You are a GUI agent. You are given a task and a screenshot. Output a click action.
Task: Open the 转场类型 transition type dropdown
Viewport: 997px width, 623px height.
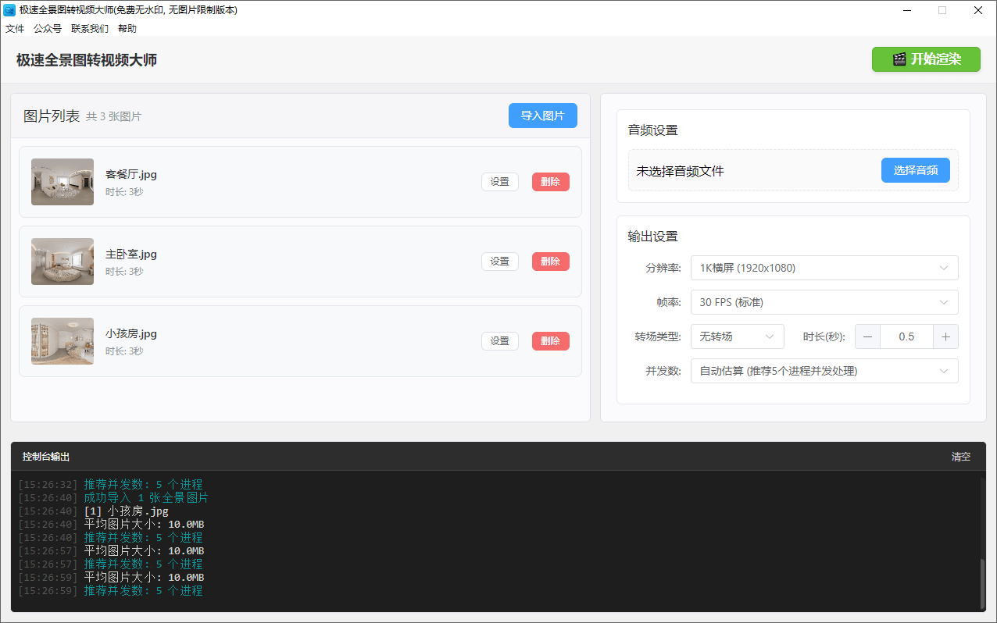coord(737,336)
